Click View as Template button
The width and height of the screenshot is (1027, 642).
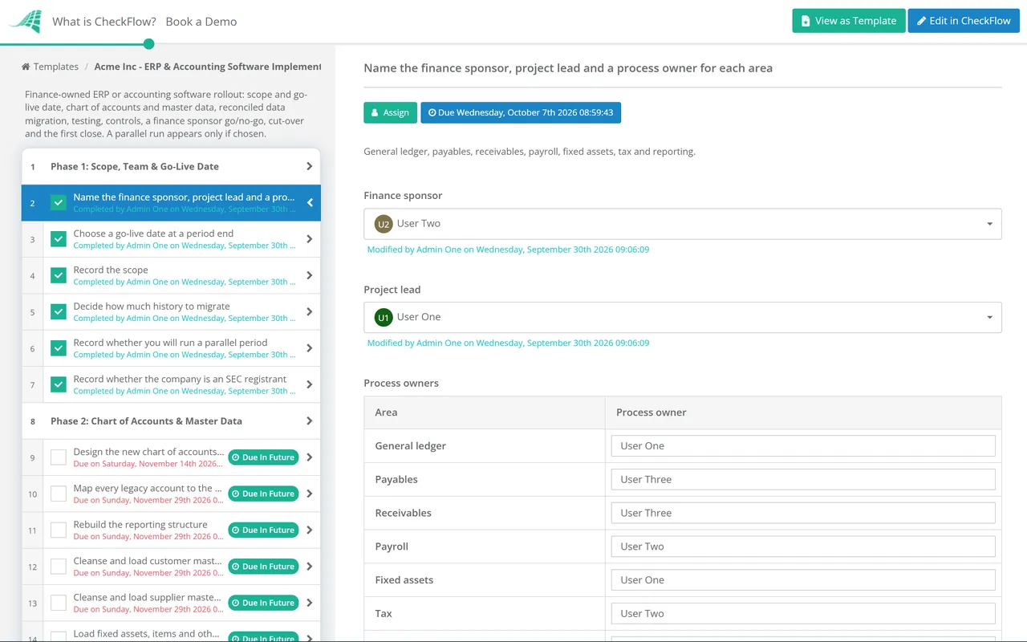(849, 21)
